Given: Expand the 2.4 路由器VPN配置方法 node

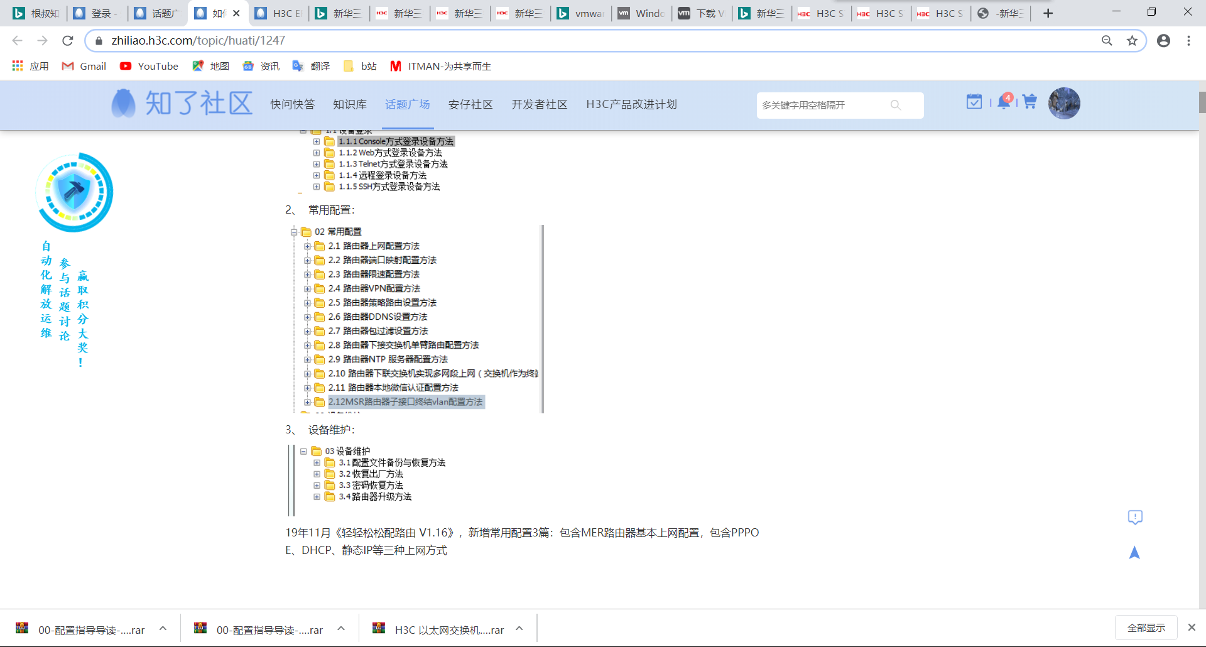Looking at the screenshot, I should coord(307,289).
